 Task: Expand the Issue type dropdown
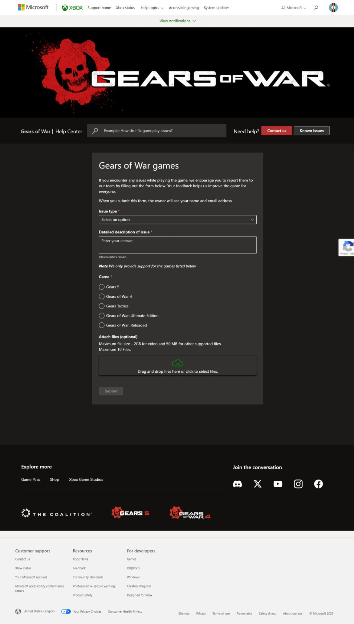177,220
